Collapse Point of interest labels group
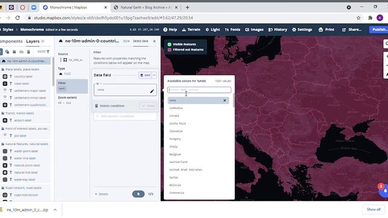The width and height of the screenshot is (388, 218). point(3,129)
